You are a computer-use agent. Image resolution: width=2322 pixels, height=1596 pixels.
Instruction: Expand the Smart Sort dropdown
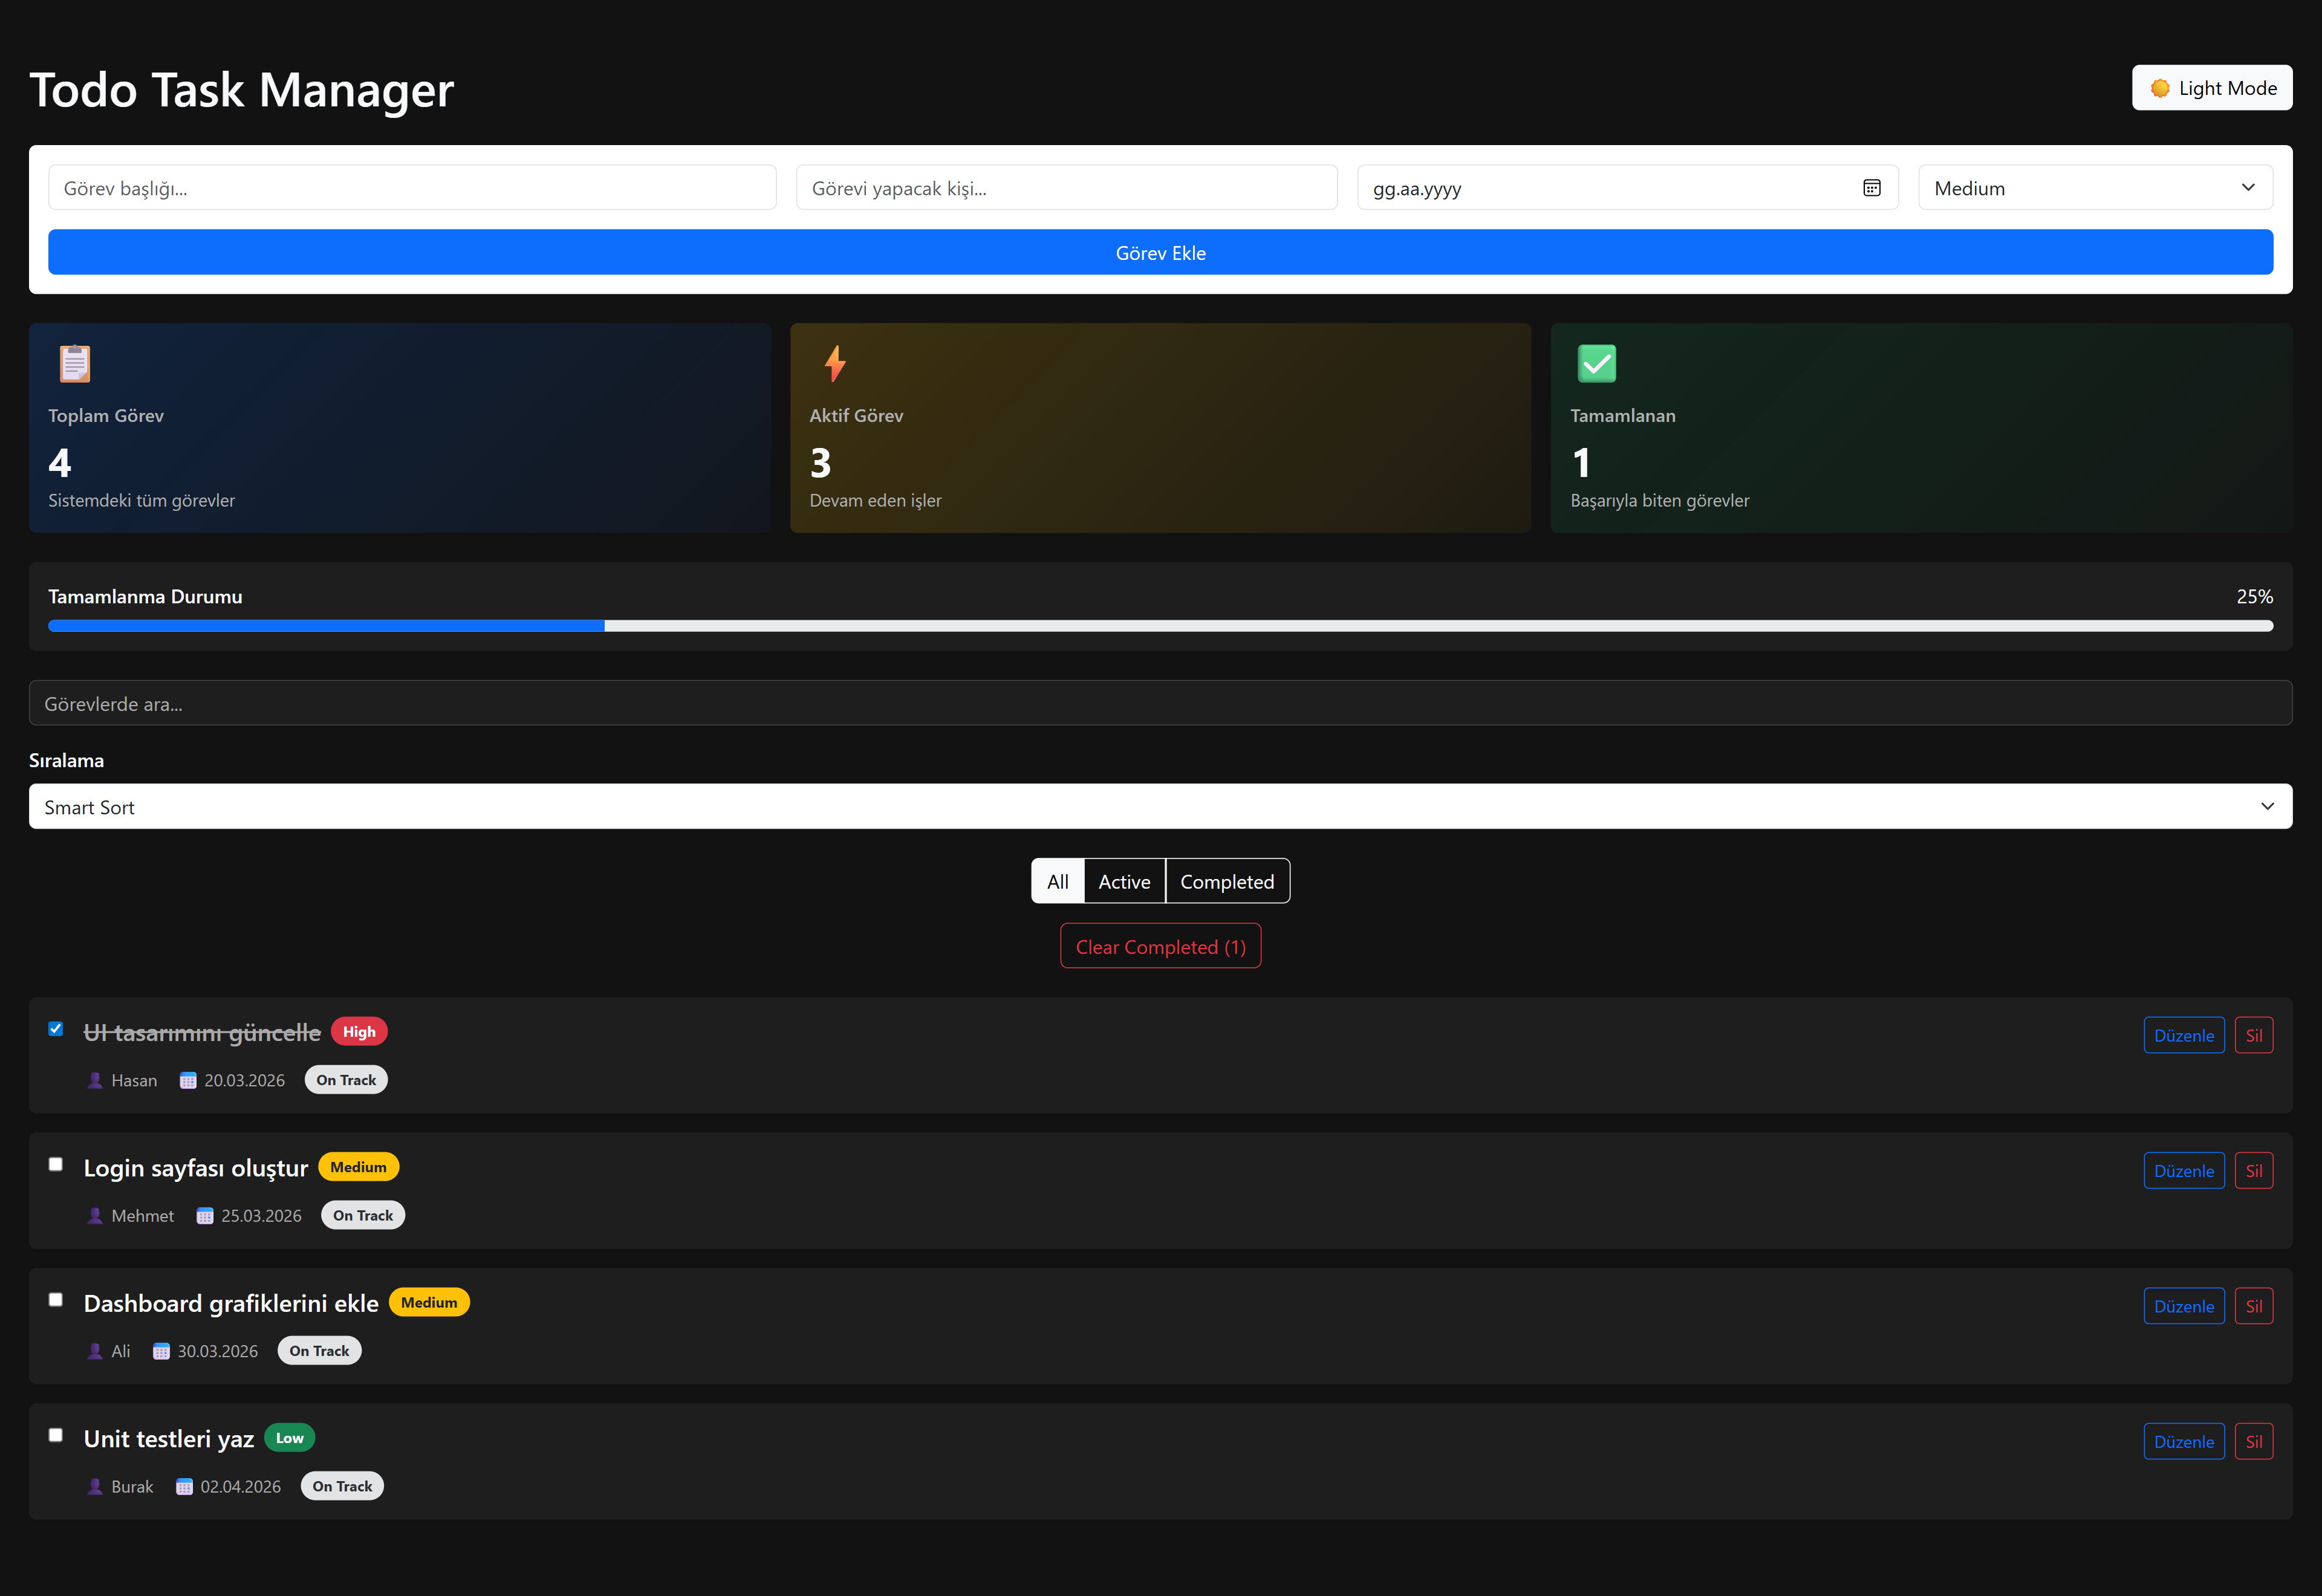(x=1160, y=806)
